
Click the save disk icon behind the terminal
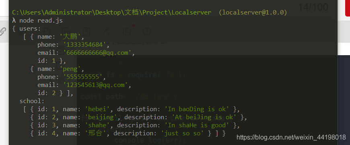tap(127, 32)
